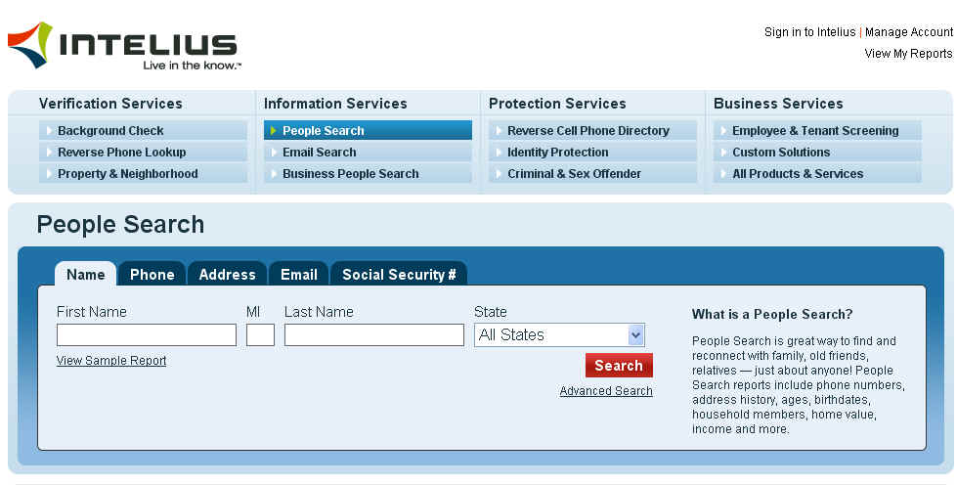Open Email Search menu item
The width and height of the screenshot is (957, 485).
(x=368, y=153)
